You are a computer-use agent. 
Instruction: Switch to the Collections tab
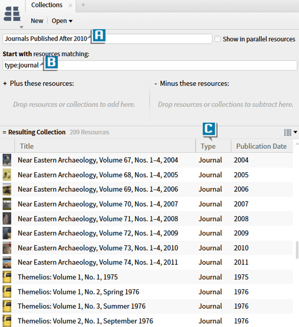(x=47, y=5)
